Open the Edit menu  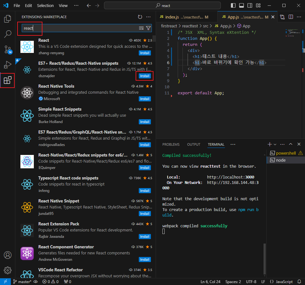[x=28, y=6]
